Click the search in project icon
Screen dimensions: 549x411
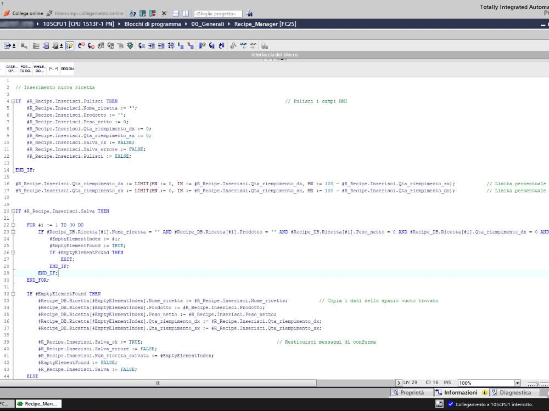pos(249,13)
